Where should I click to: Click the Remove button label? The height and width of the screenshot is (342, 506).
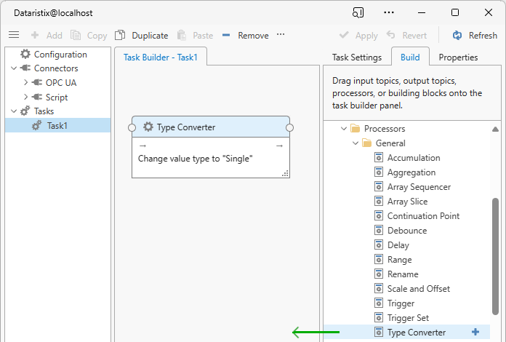253,35
